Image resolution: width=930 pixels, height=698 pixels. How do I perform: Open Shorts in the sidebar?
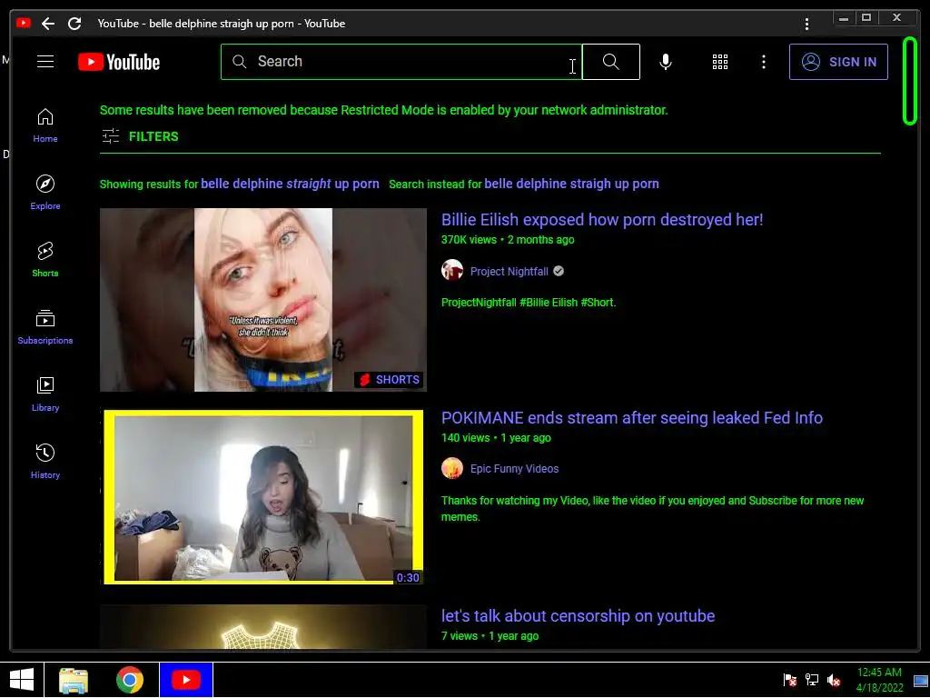45,259
